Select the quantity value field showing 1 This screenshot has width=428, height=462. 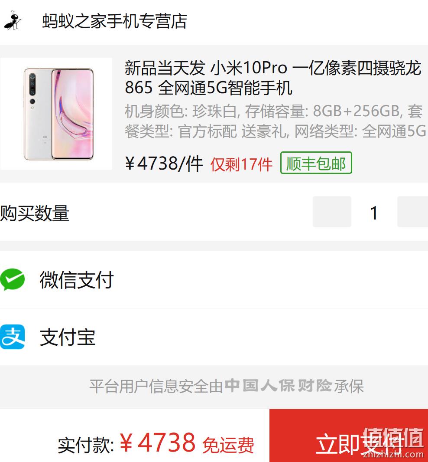click(x=374, y=213)
